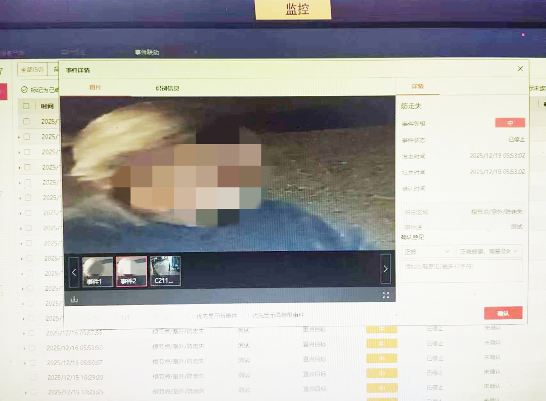Download the current event image
The image size is (546, 401).
tap(74, 299)
